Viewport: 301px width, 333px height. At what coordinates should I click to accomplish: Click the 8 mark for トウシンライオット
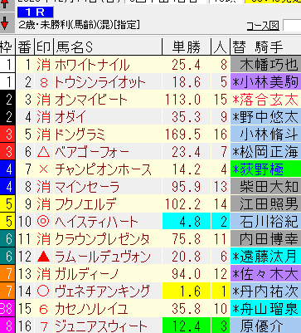click(x=44, y=82)
